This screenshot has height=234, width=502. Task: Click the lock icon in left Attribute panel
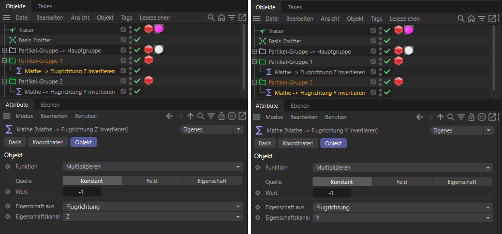221,116
